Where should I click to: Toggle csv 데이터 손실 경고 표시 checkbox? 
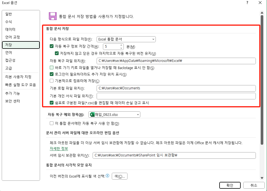coord(51,102)
